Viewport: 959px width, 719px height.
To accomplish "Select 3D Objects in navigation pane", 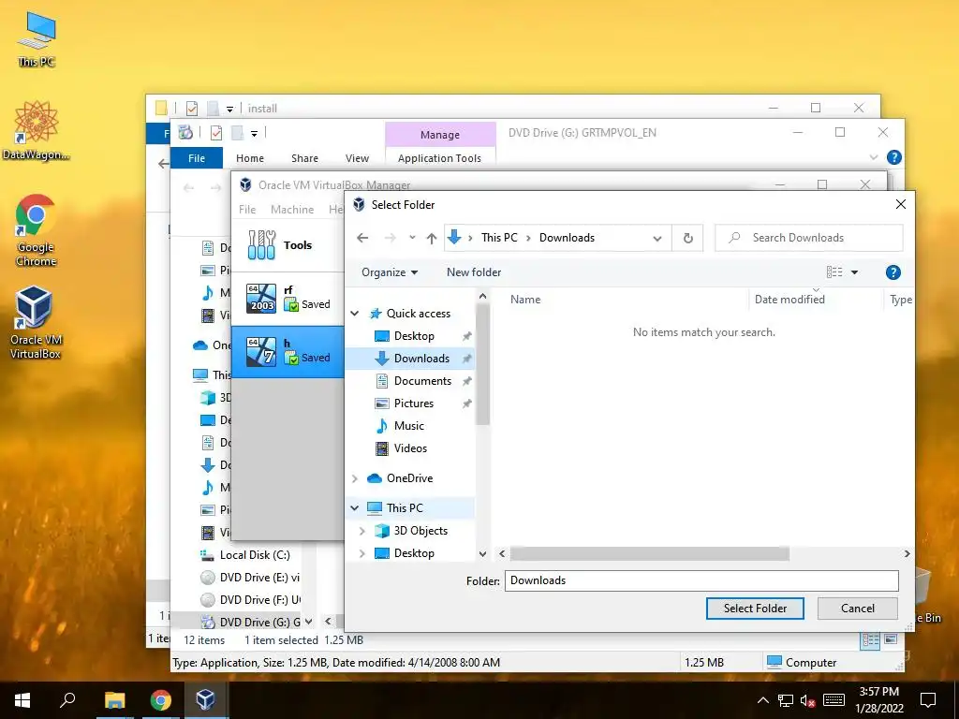I will [x=420, y=532].
